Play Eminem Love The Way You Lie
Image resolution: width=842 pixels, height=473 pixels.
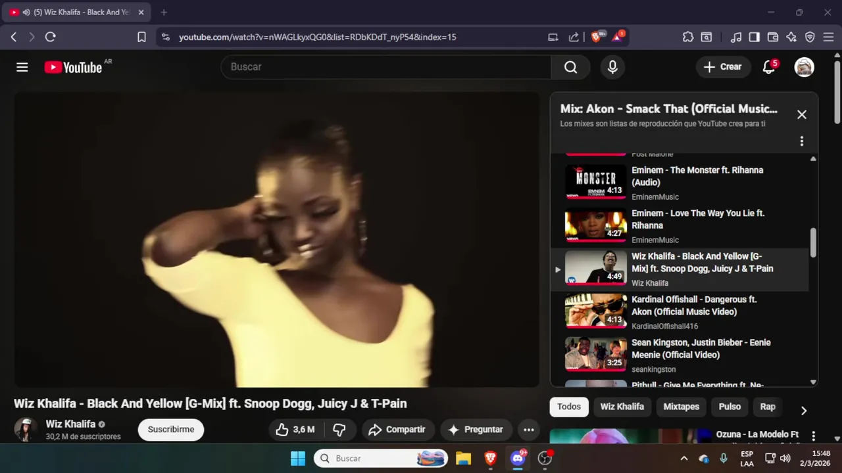tap(680, 226)
